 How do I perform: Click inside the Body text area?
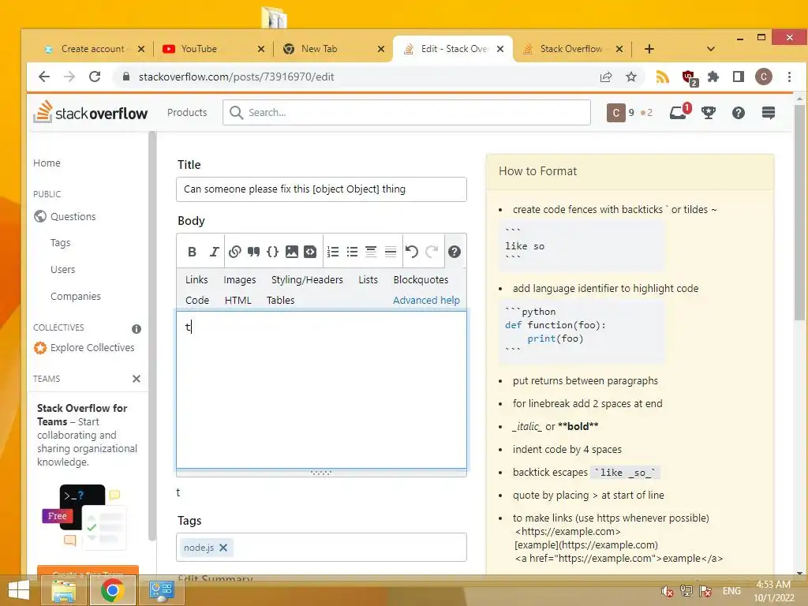(322, 390)
